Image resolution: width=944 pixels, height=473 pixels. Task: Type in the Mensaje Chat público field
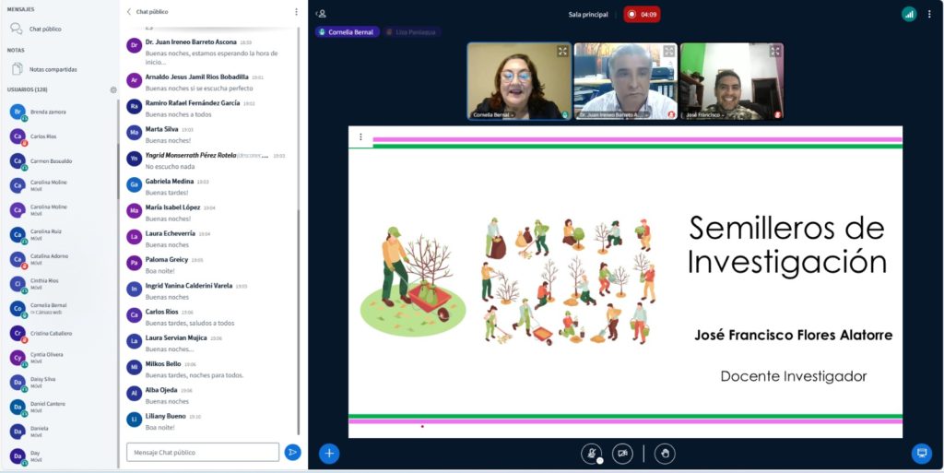point(203,452)
